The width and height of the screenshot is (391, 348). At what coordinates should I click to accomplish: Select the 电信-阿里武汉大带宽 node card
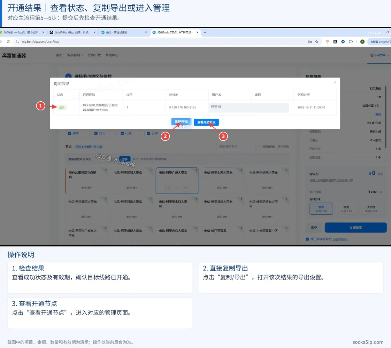pos(222,210)
